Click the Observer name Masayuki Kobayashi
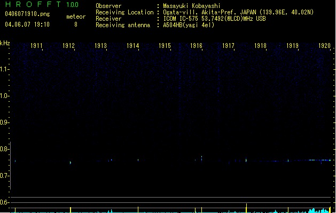The width and height of the screenshot is (336, 213). (x=192, y=6)
